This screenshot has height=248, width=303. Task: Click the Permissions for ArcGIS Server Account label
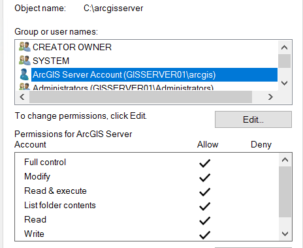pyautogui.click(x=73, y=139)
